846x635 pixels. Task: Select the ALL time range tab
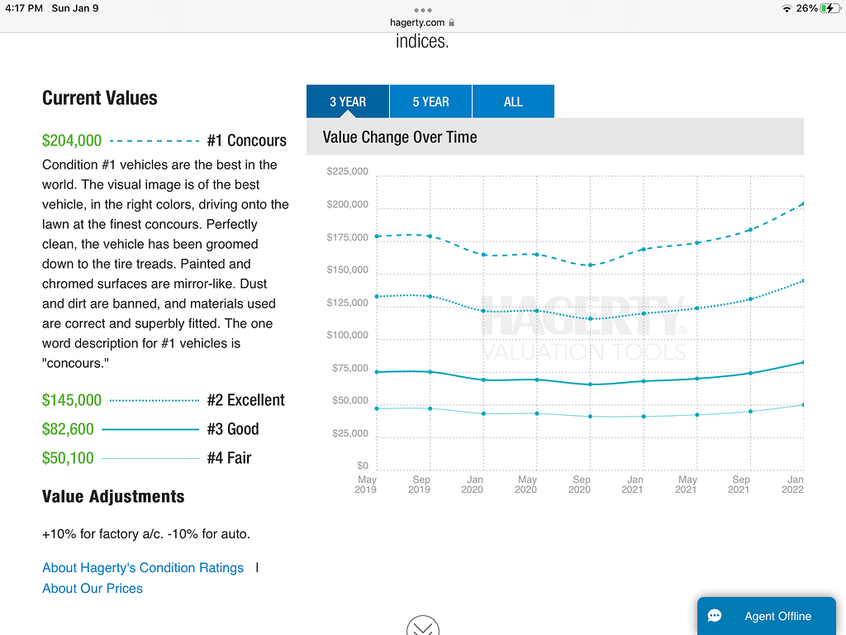tap(513, 101)
